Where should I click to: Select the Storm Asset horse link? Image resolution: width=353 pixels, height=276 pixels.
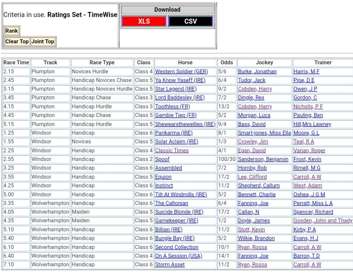(x=170, y=265)
